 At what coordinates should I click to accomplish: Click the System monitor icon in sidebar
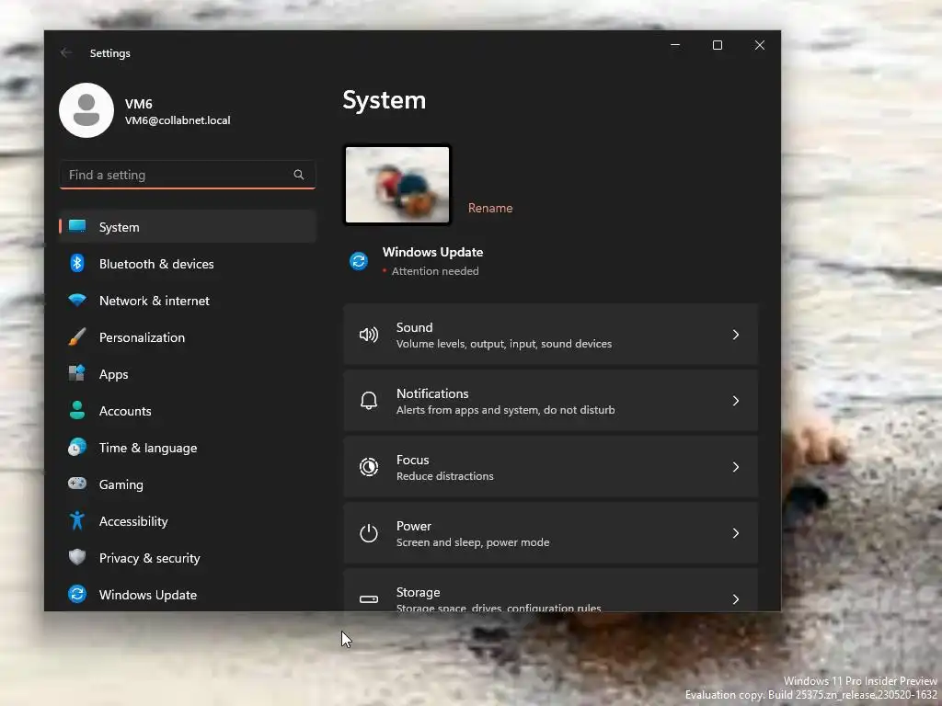click(77, 226)
